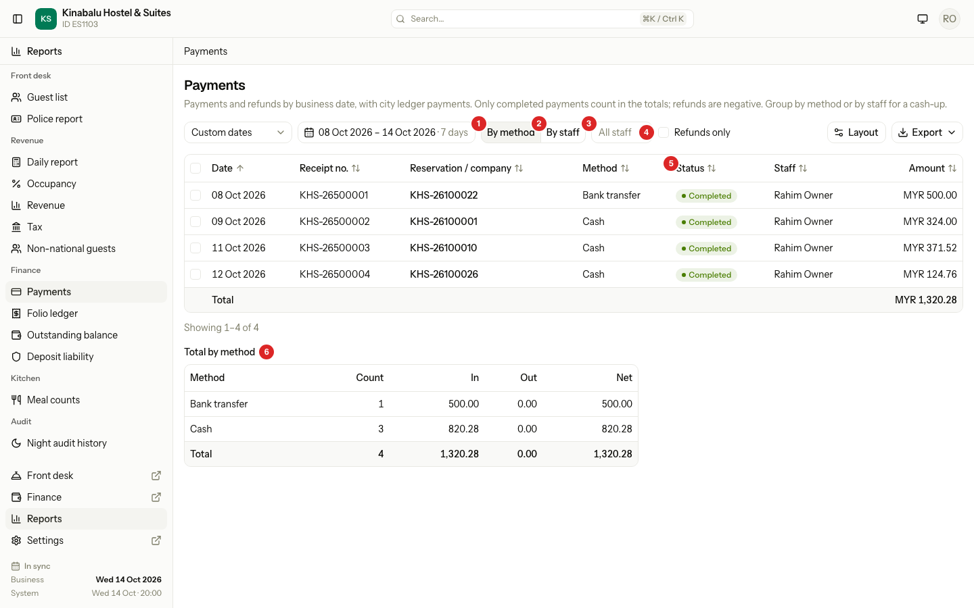The height and width of the screenshot is (608, 974).
Task: Open the All staff filter dropdown
Action: click(x=623, y=132)
